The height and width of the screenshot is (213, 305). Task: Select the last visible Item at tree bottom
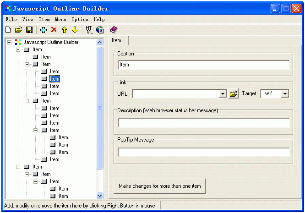pos(63,196)
